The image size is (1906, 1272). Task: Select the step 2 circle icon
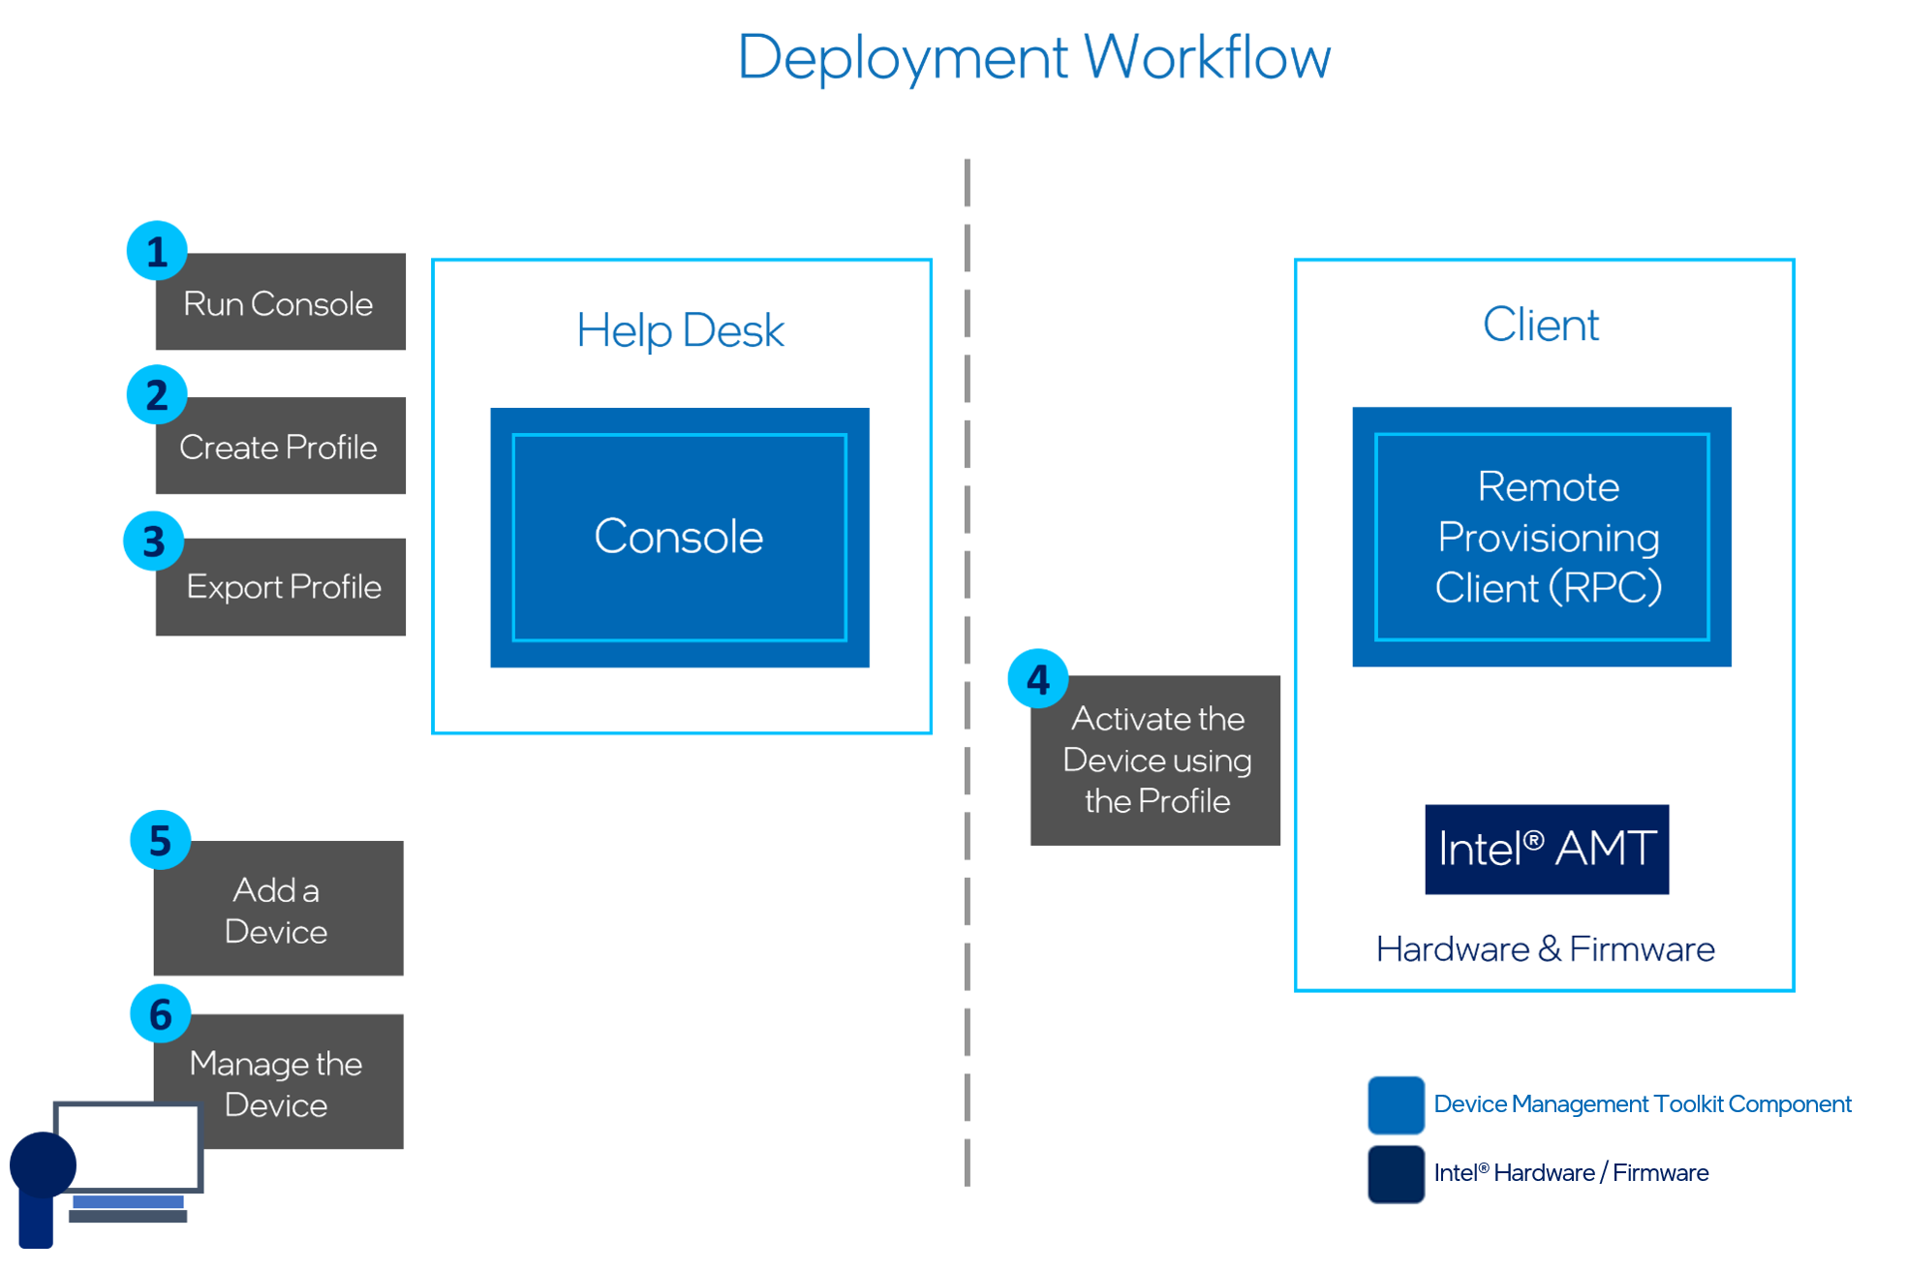pyautogui.click(x=155, y=394)
